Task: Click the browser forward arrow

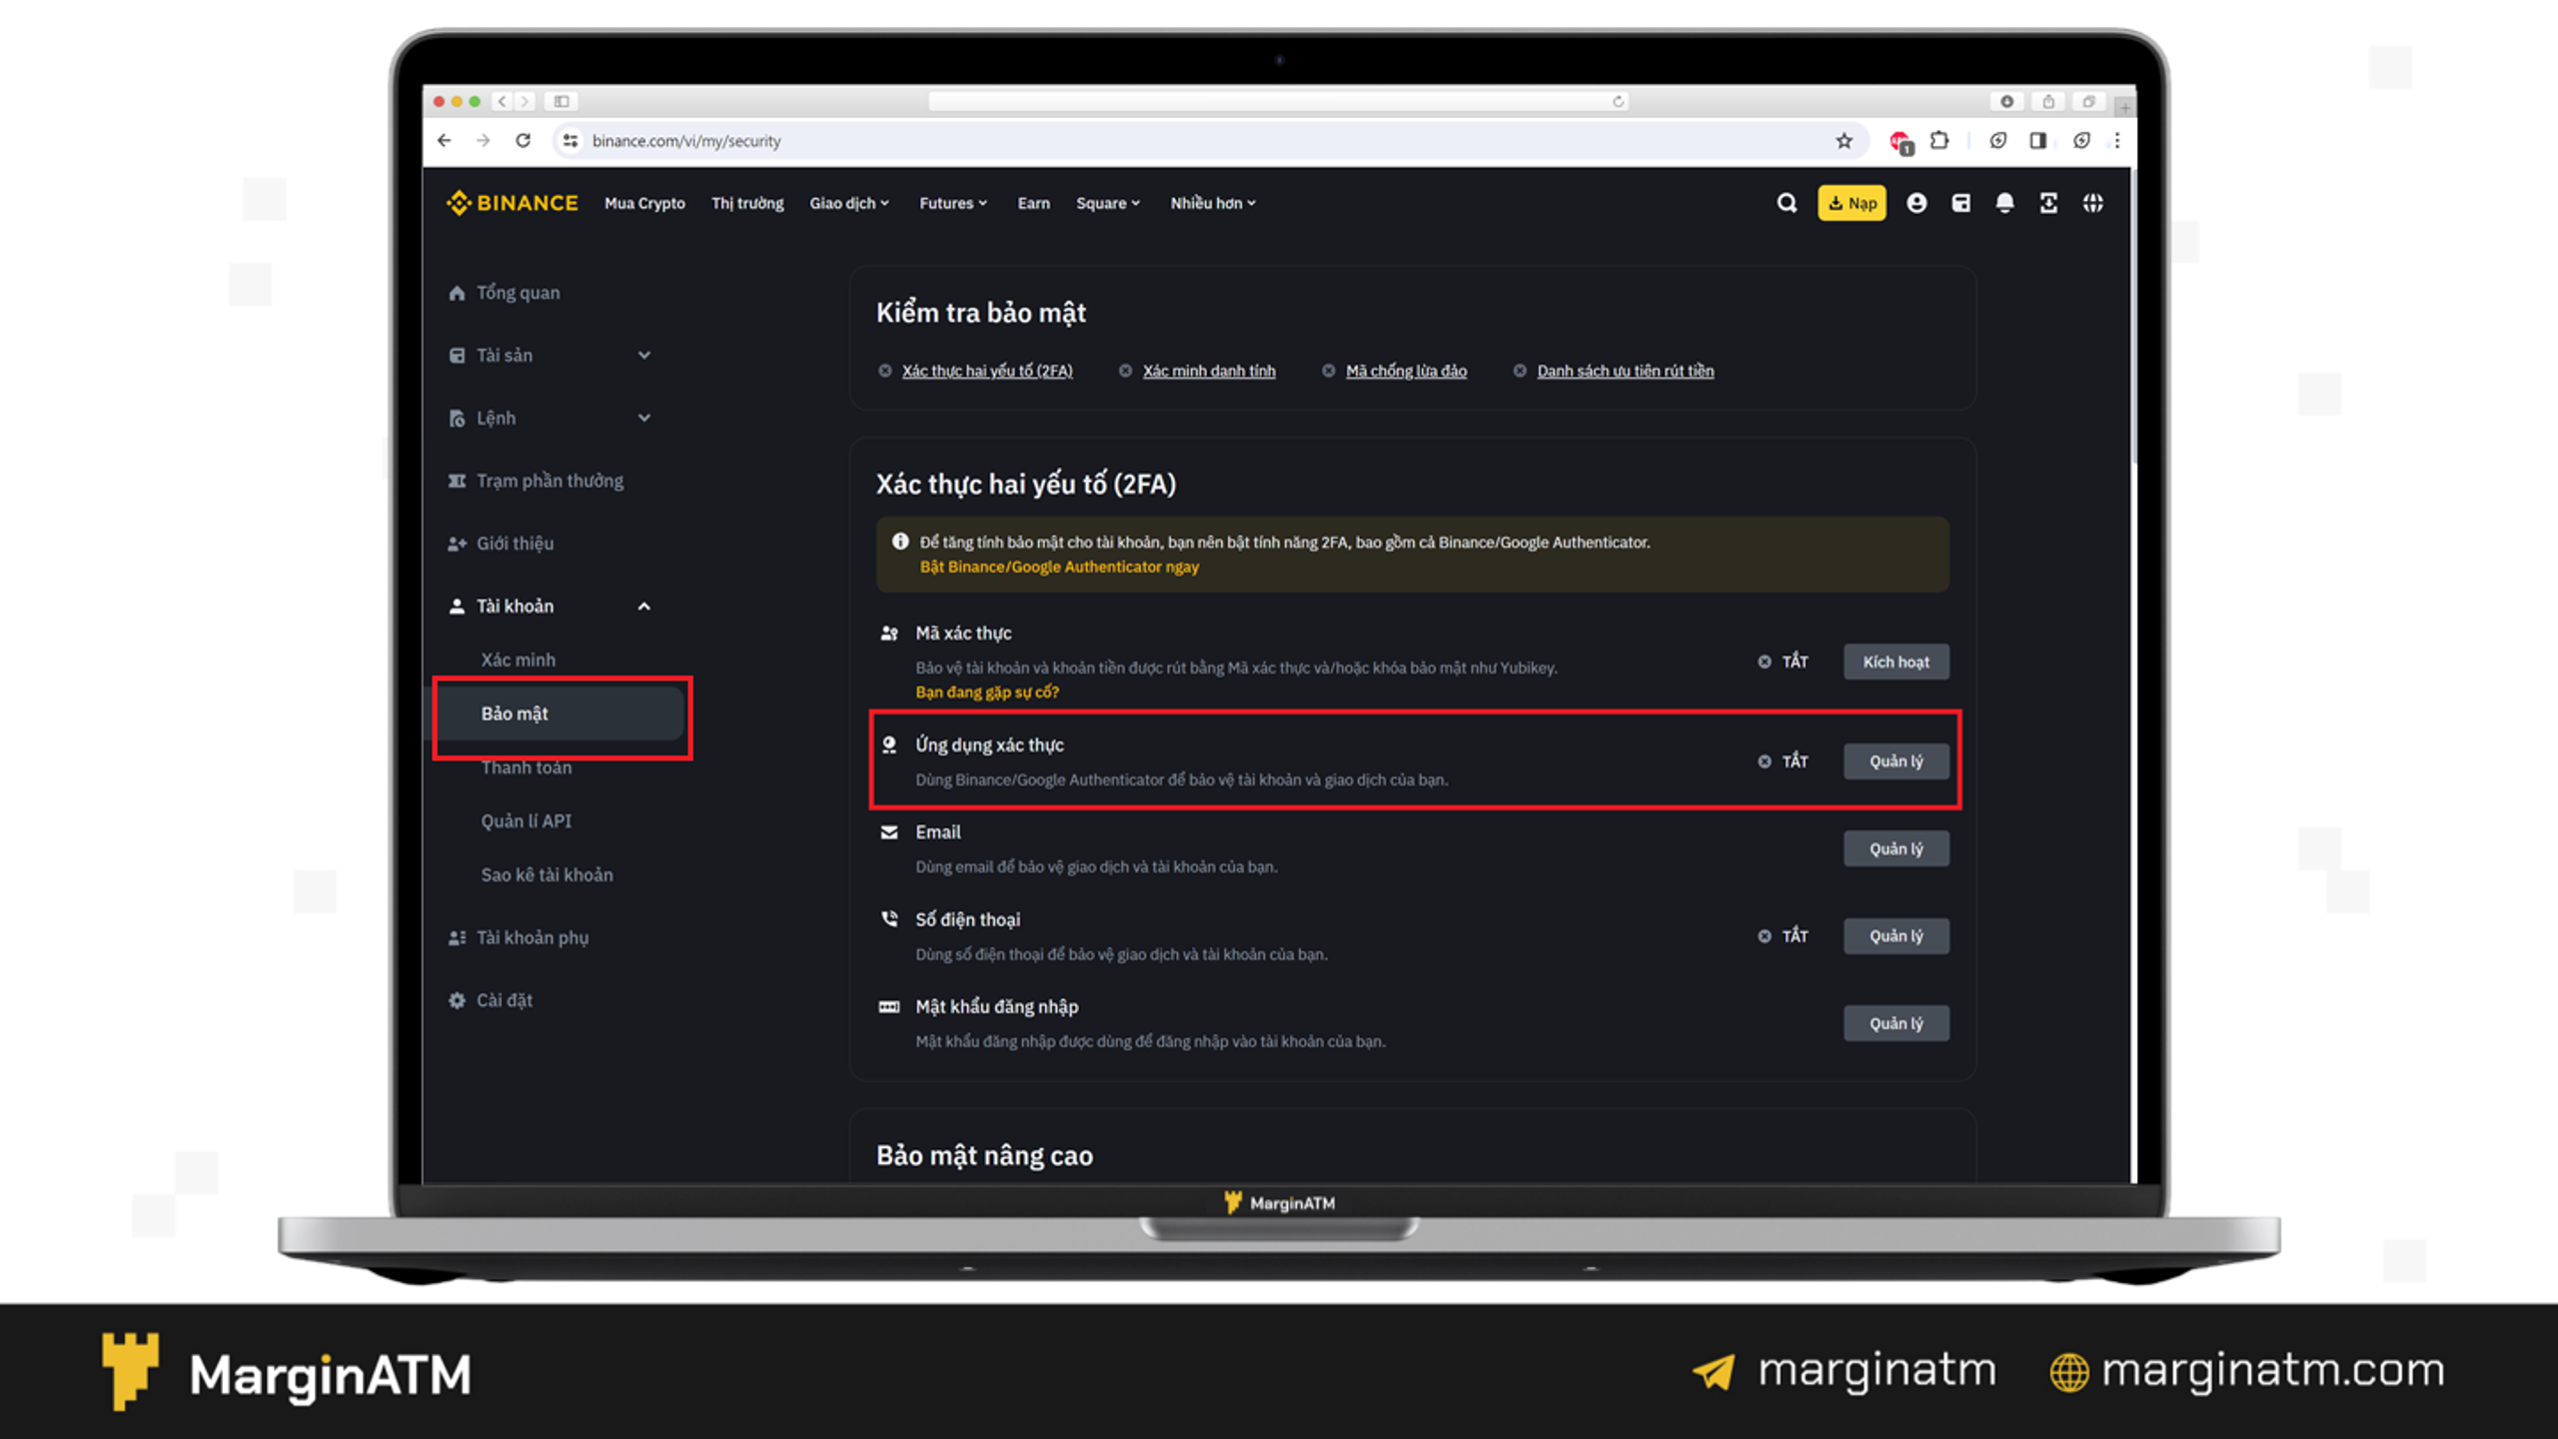Action: pos(484,141)
